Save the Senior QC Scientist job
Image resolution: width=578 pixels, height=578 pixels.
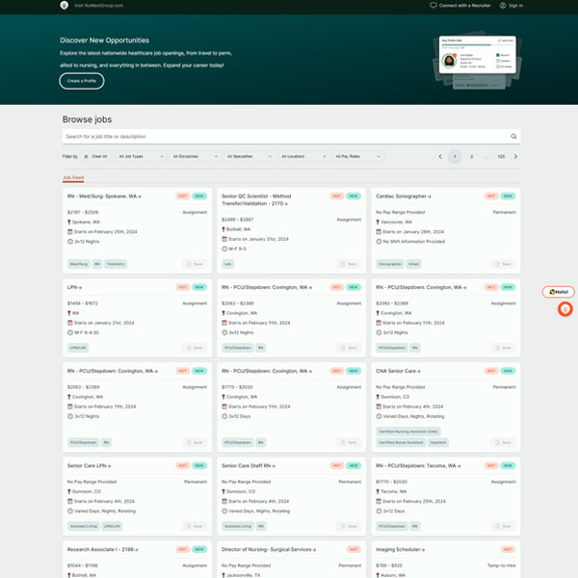coord(349,264)
